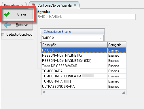Close the Bem Vindo tab
Image resolution: width=144 pixels, height=109 pixels.
click(22, 5)
